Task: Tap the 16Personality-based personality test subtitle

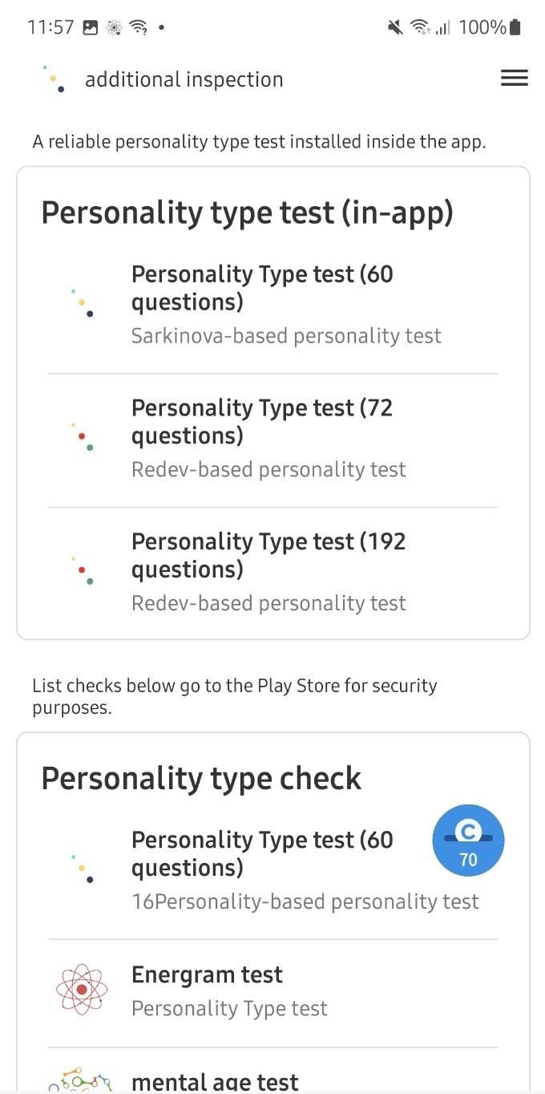Action: tap(305, 902)
